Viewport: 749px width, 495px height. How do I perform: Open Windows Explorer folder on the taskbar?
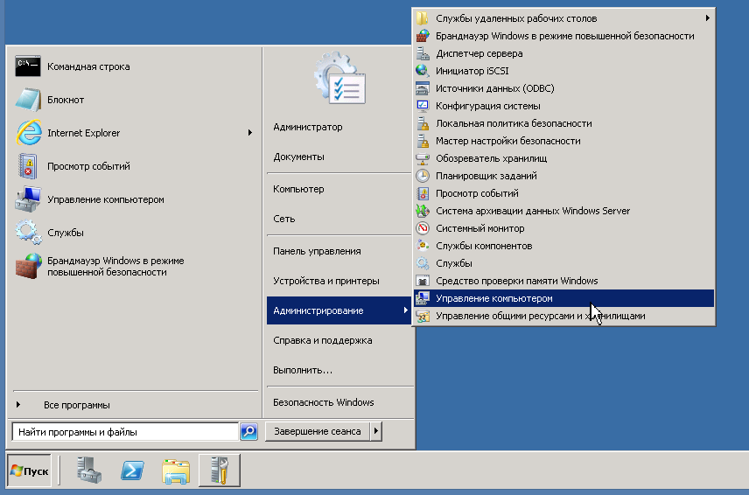tap(176, 471)
